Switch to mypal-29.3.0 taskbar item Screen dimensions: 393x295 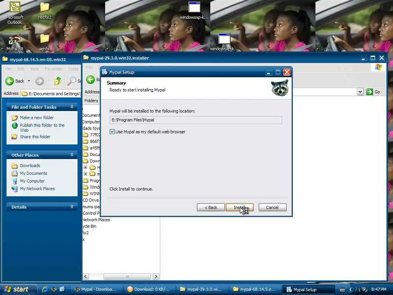(x=201, y=289)
